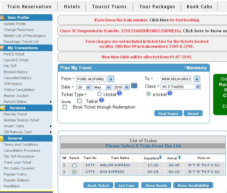The width and height of the screenshot is (227, 193).
Task: Click Here link for fast booking
Action: (x=159, y=20)
